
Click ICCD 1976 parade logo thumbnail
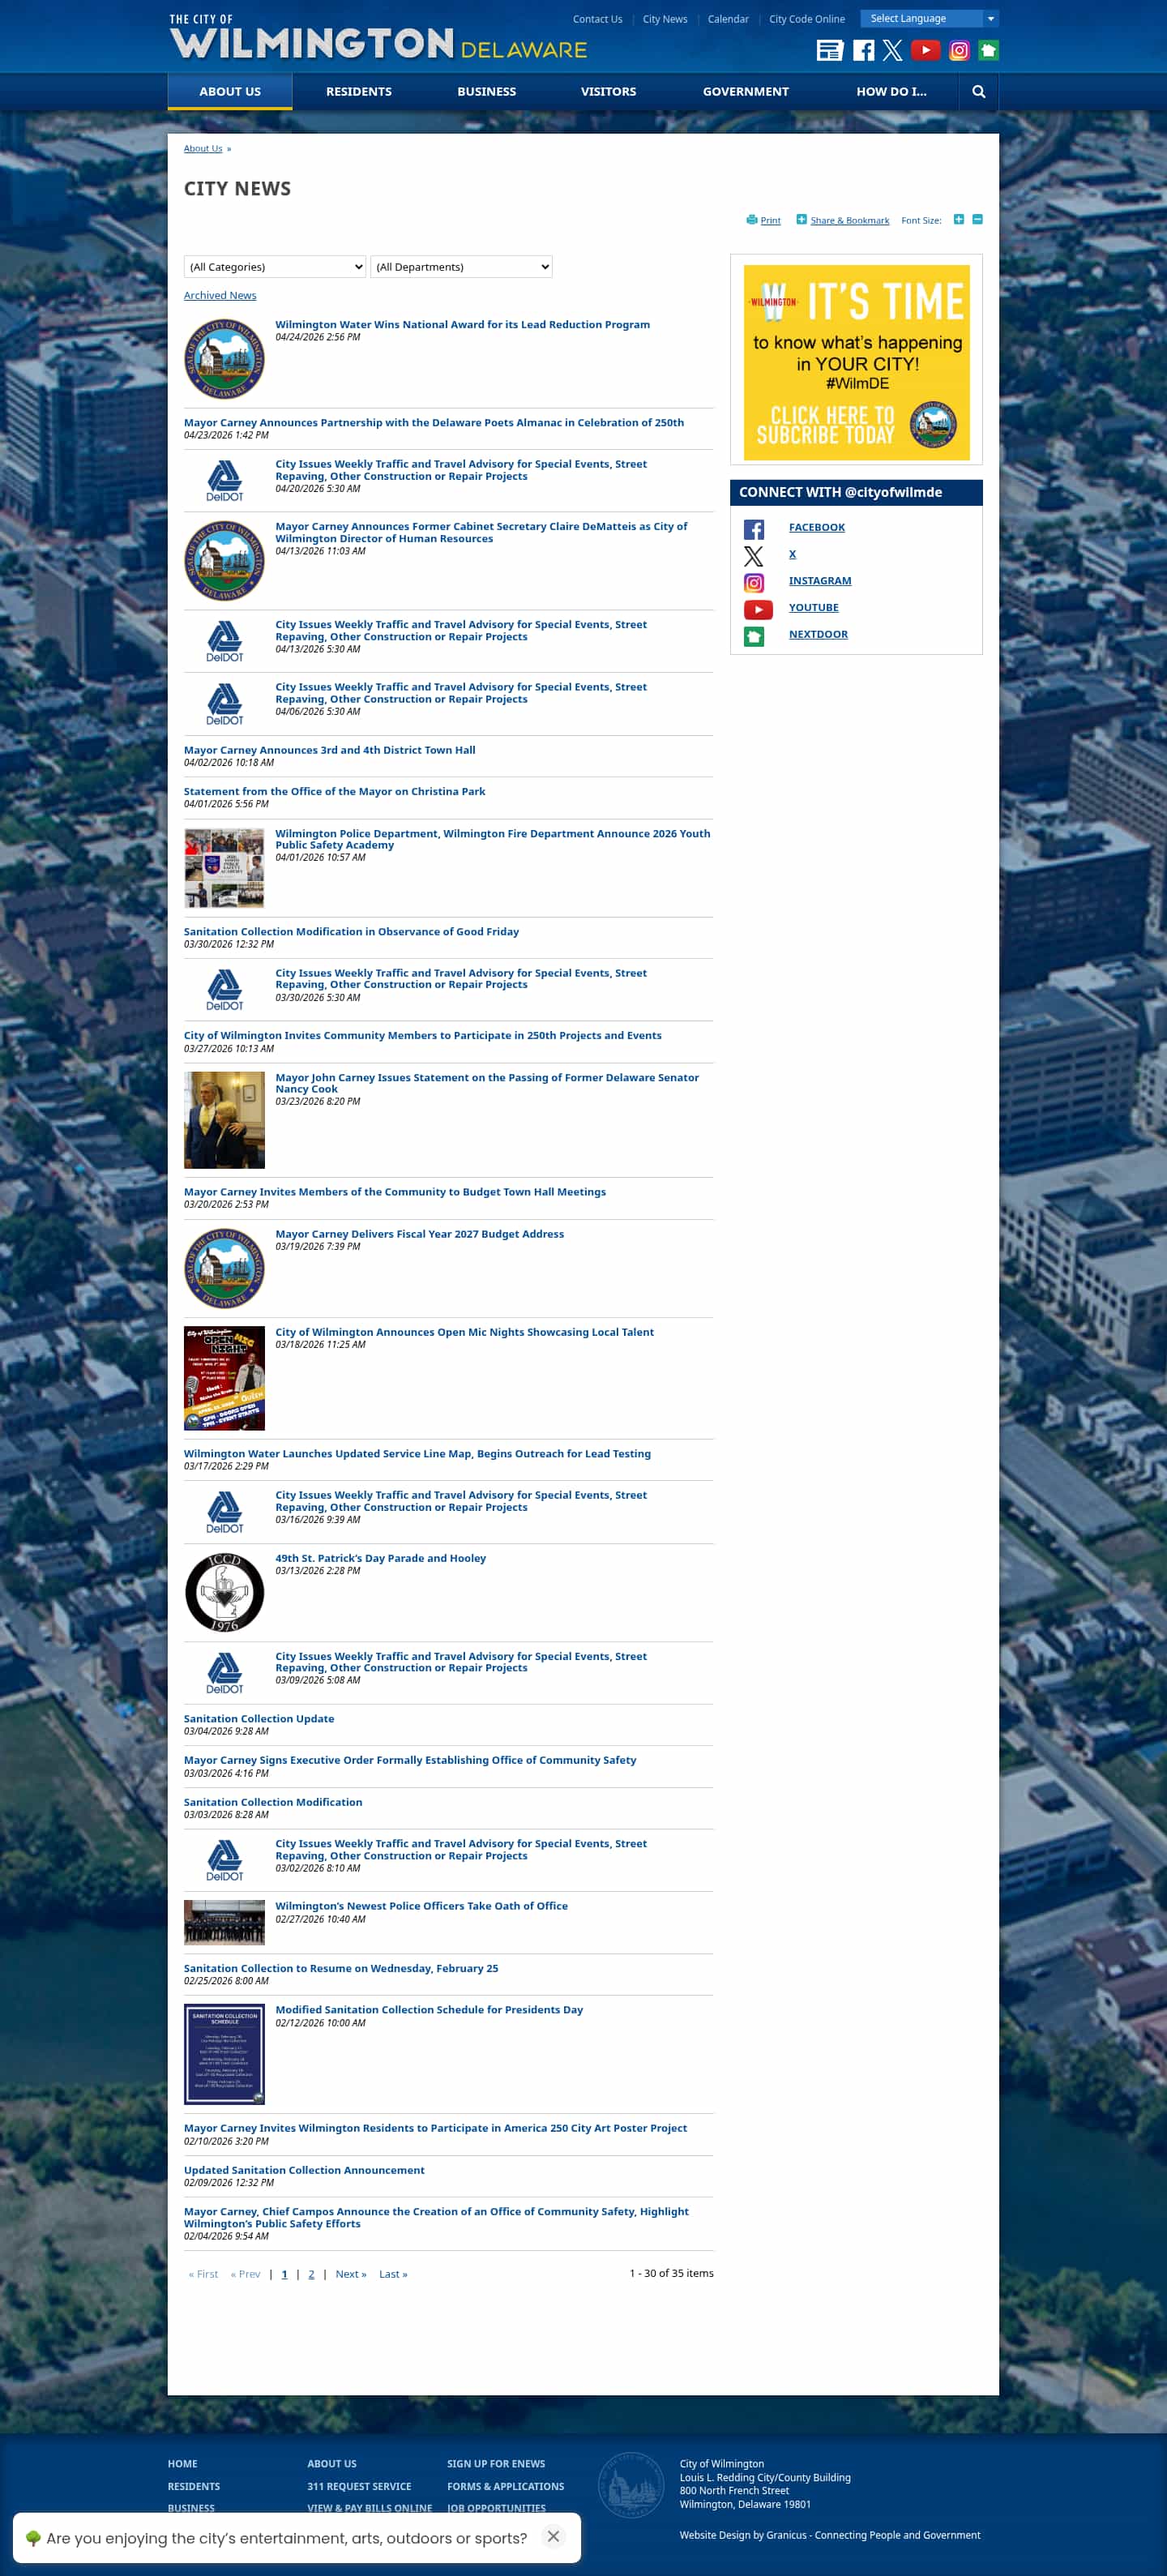[224, 1591]
